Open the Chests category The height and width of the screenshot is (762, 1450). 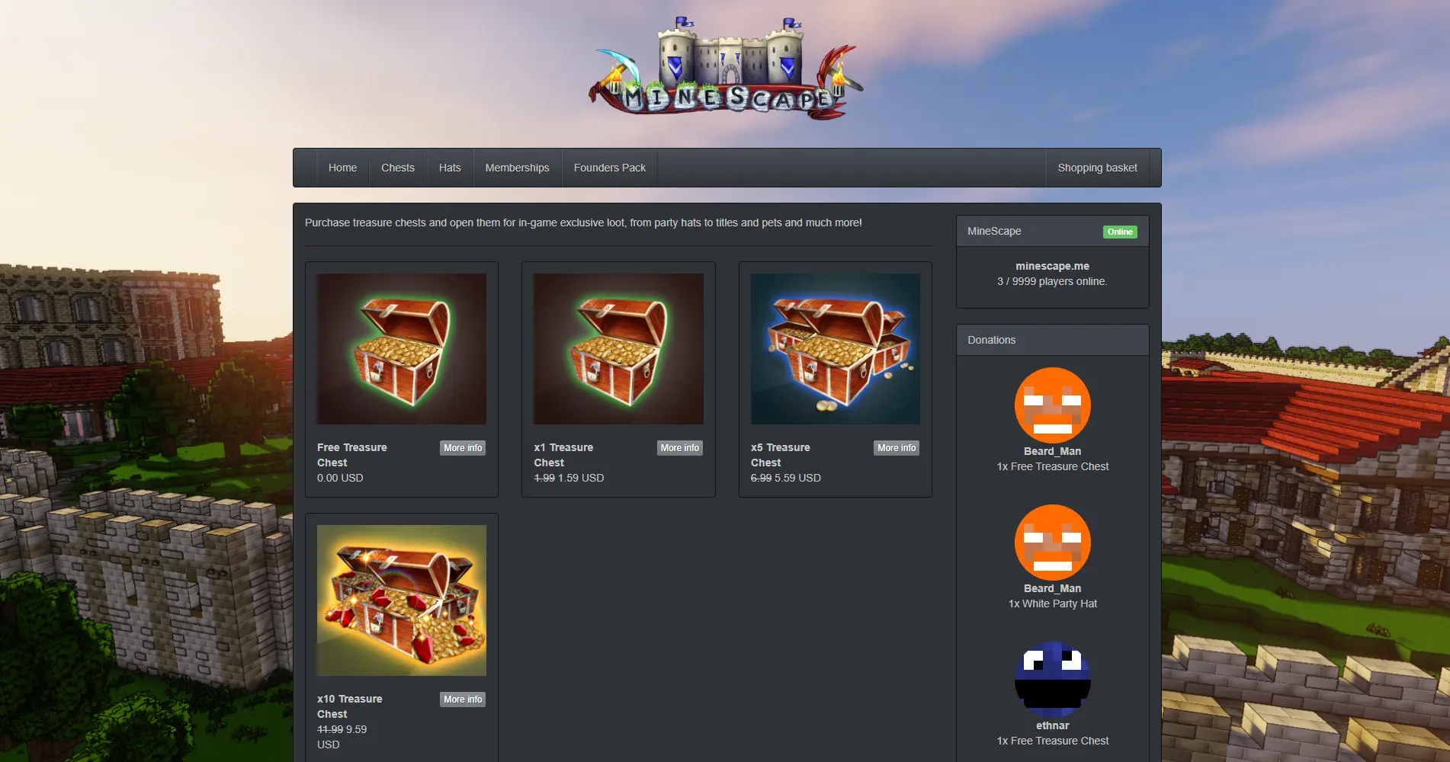pyautogui.click(x=398, y=168)
